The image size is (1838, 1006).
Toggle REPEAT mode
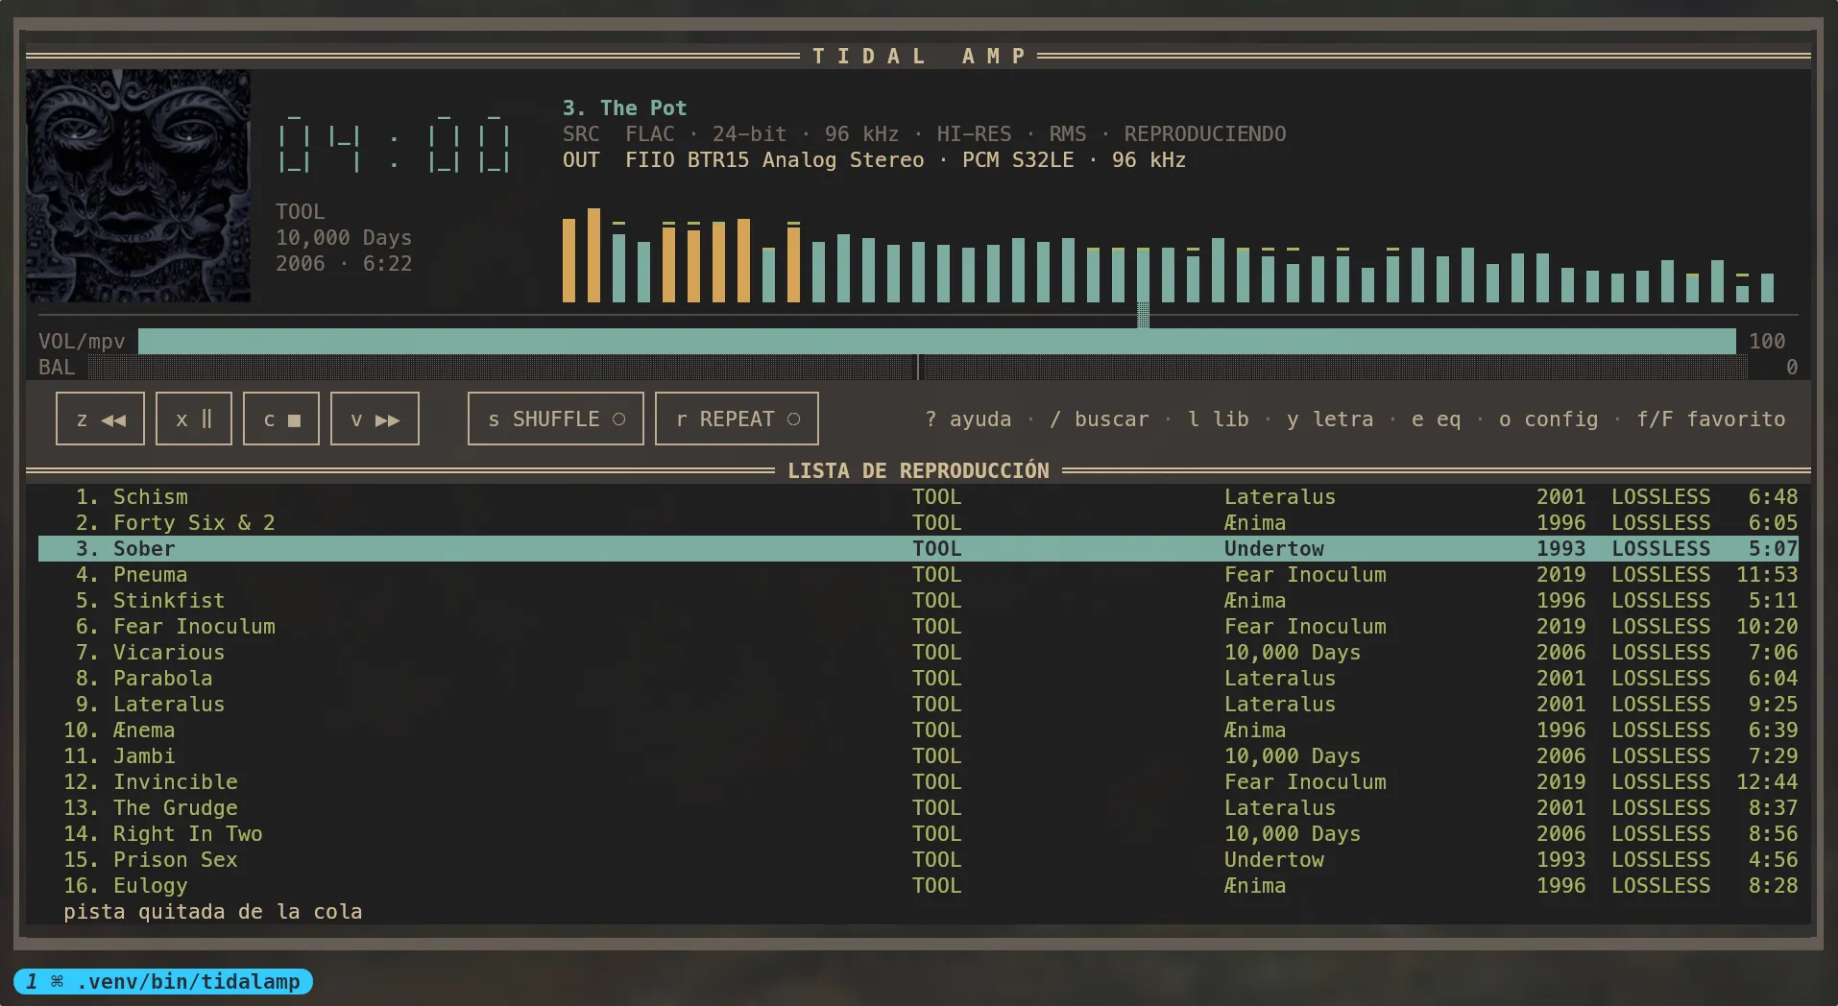[x=737, y=419]
